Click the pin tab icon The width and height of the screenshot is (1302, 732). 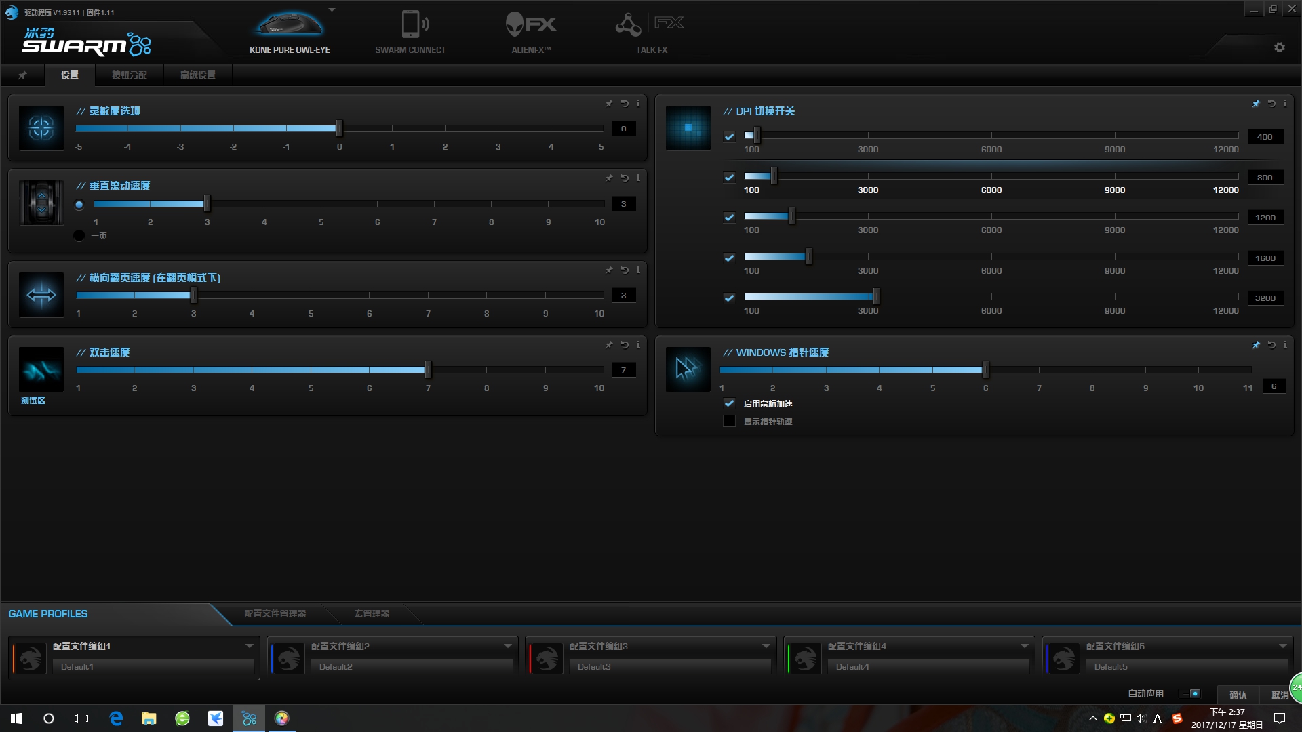[x=22, y=75]
